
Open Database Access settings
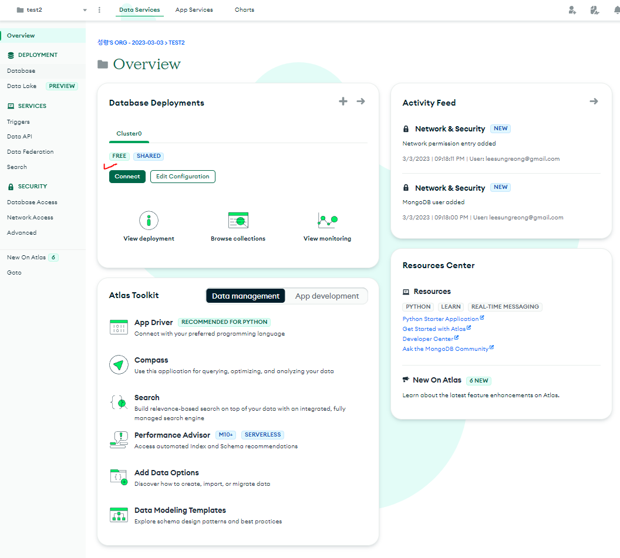(32, 202)
